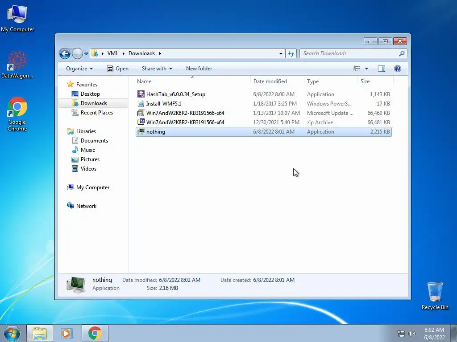Viewport: 457px width, 342px height.
Task: Select Favorites in the navigation pane
Action: [x=87, y=85]
